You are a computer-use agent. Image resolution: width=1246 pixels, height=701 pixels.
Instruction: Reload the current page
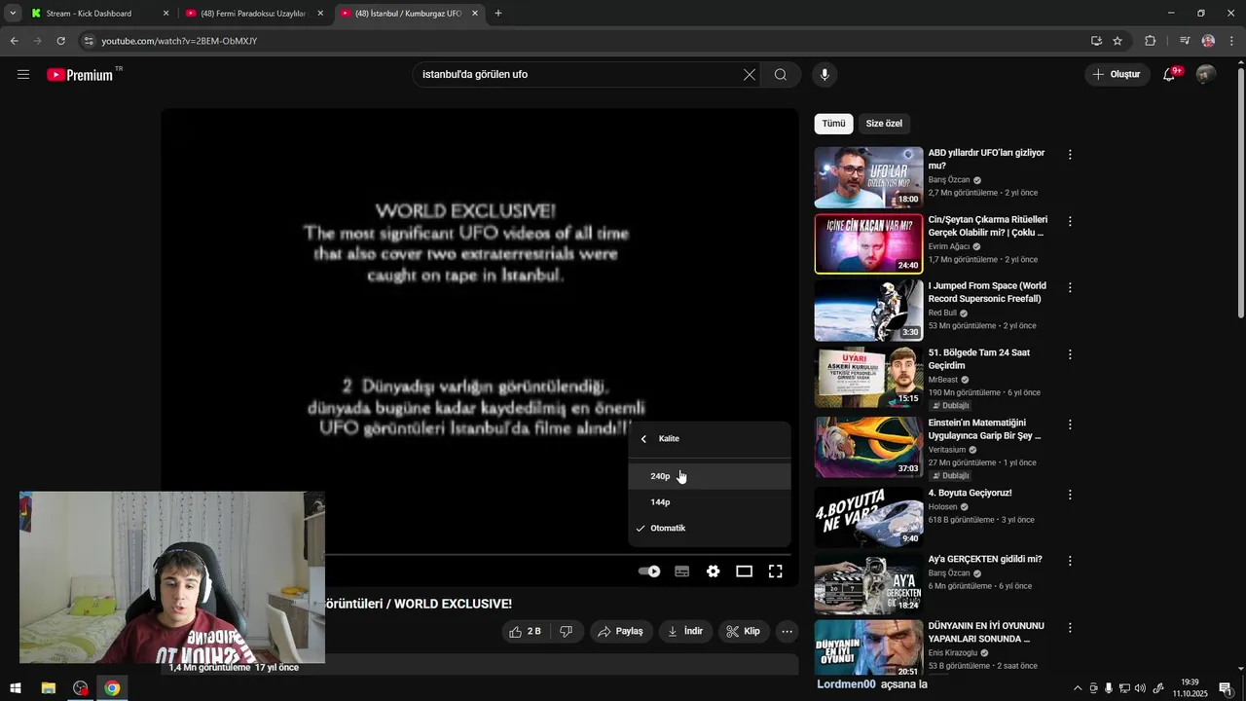(60, 41)
